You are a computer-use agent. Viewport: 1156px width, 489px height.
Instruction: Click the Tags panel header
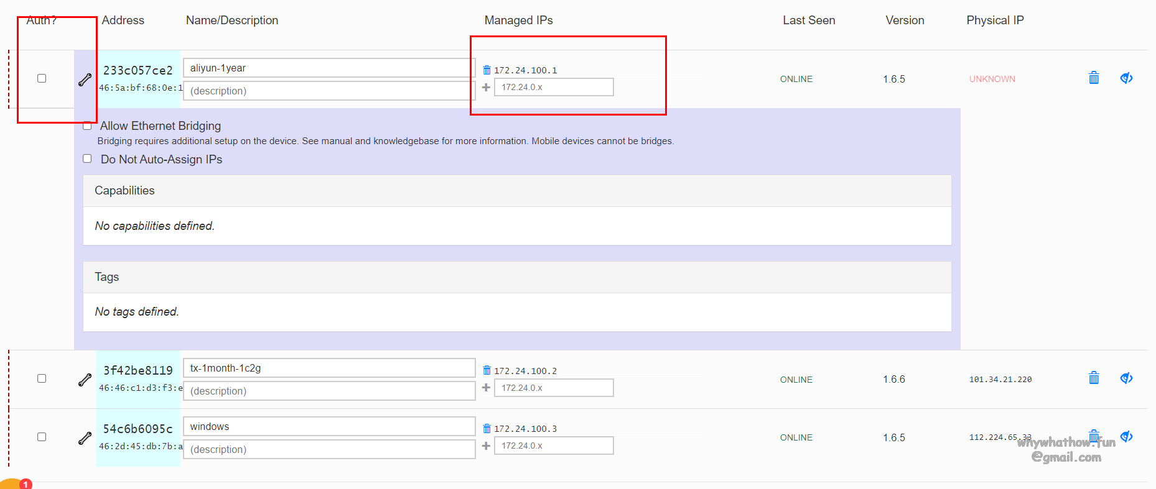516,277
